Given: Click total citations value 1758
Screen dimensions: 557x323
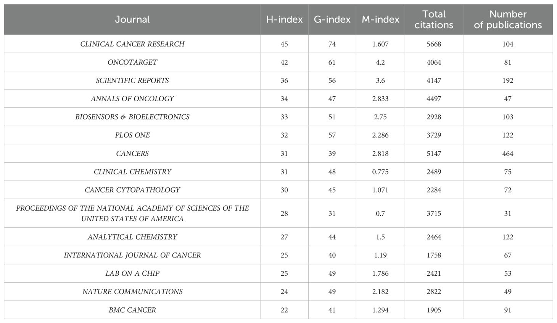Looking at the screenshot, I should 434,256.
